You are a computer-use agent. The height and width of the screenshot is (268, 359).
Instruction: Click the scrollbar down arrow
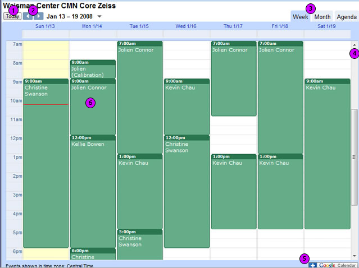354,256
